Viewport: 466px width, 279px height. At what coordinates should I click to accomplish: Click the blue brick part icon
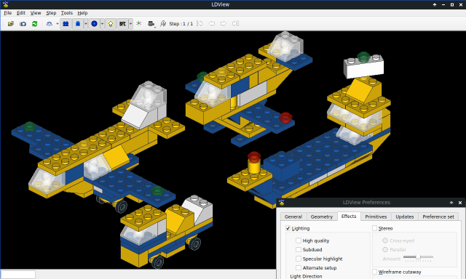click(78, 24)
